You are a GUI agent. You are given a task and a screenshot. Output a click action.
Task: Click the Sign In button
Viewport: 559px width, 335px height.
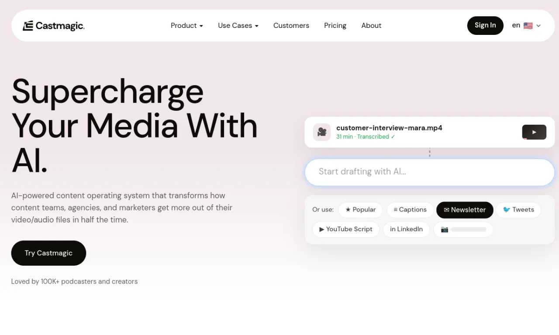tap(485, 25)
